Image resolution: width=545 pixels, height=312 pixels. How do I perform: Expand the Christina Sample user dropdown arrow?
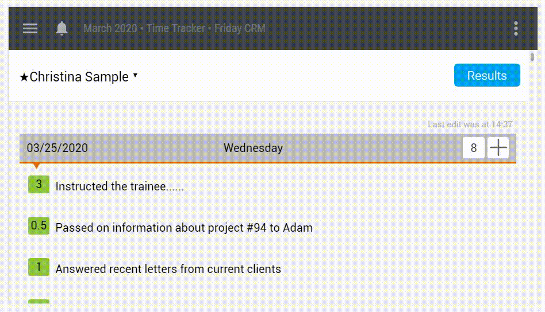[x=136, y=75]
